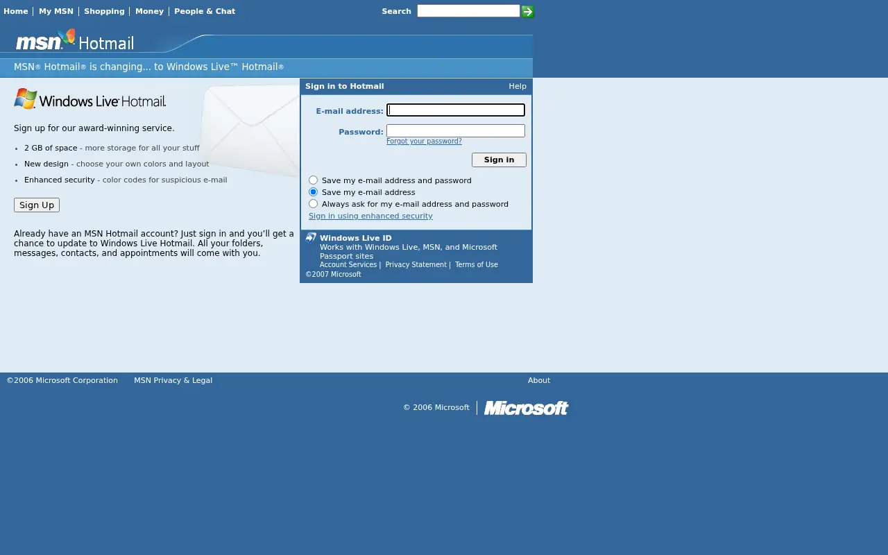Click the About link in footer
Viewport: 888px width, 555px height.
pos(539,380)
